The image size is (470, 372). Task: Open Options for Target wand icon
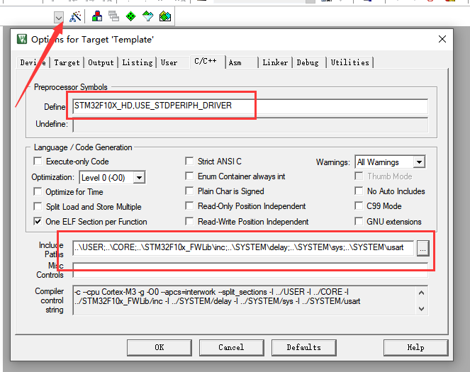75,16
